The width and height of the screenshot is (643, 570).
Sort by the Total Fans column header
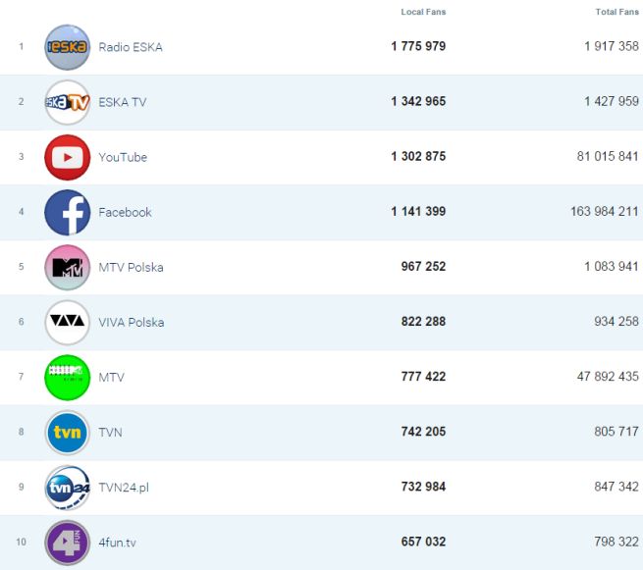616,12
